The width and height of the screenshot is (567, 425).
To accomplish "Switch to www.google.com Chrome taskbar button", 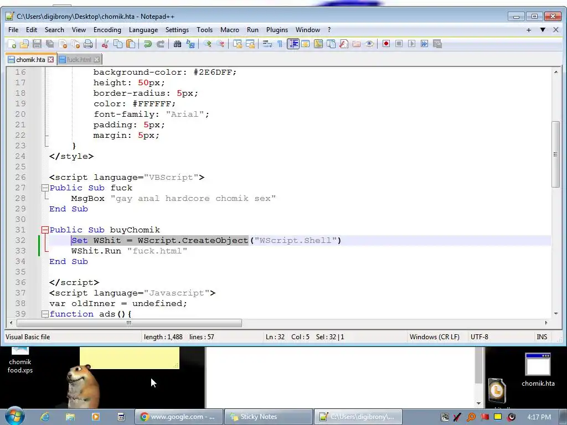I will click(x=179, y=417).
